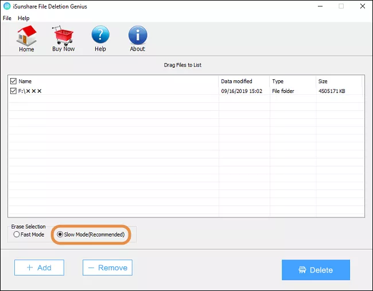Select Slow Mode(Recommended) radio button
Image resolution: width=373 pixels, height=291 pixels.
[x=60, y=235]
